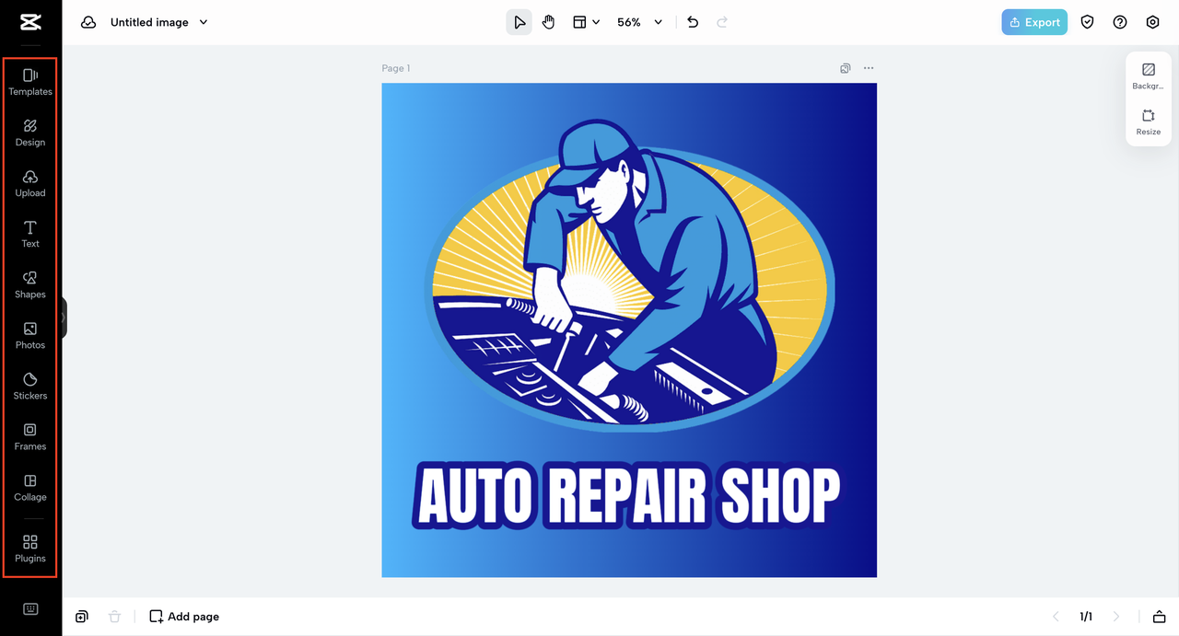Screen dimensions: 1179x636
Task: Select the Auto Repair Shop canvas image
Action: click(629, 330)
